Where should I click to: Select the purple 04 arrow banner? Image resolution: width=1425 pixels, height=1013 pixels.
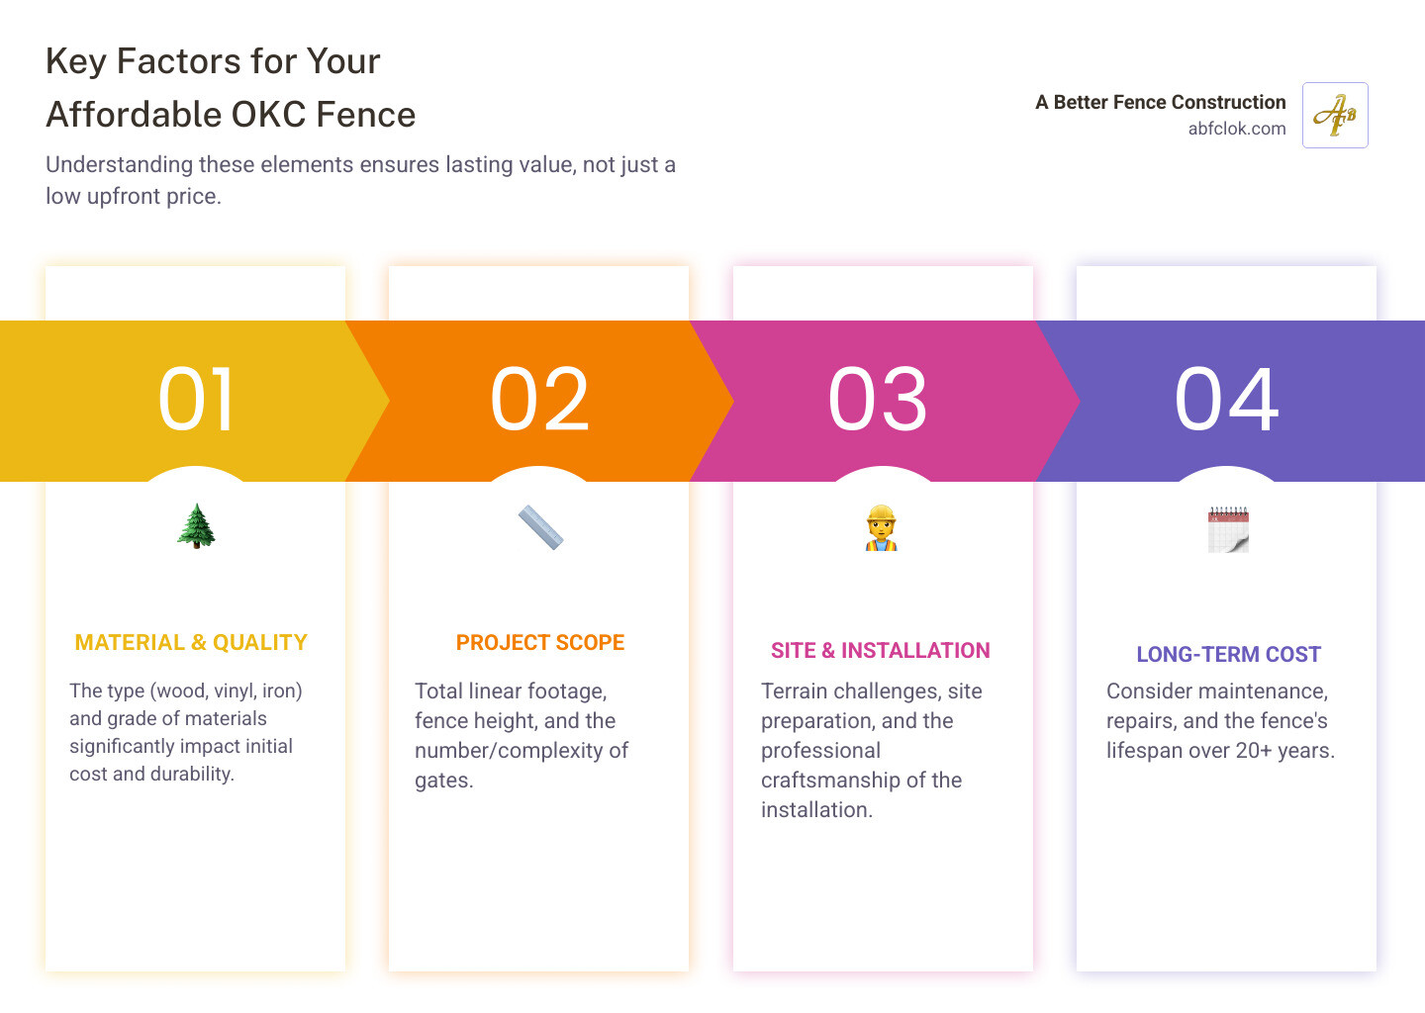(x=1227, y=400)
